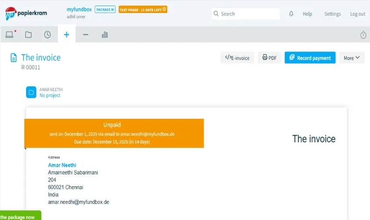This screenshot has height=220, width=370.
Task: Click the Search input field
Action: click(245, 14)
